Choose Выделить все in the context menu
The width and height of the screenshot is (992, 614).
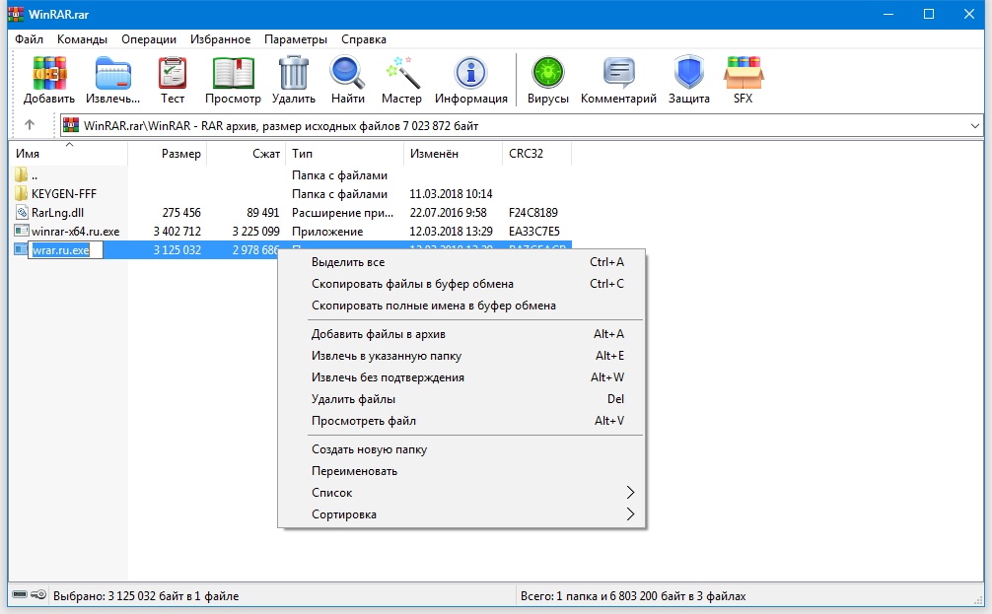[348, 262]
